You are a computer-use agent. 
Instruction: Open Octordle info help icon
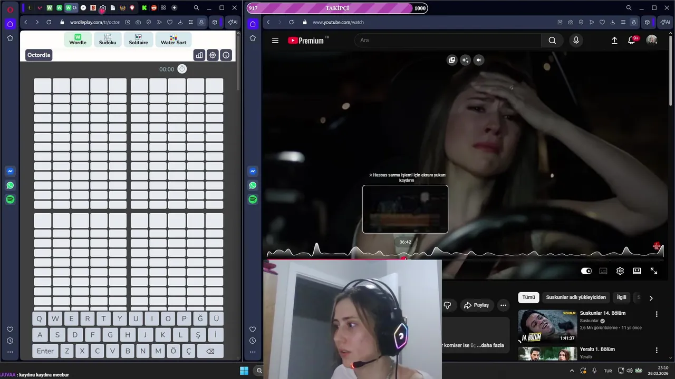226,55
